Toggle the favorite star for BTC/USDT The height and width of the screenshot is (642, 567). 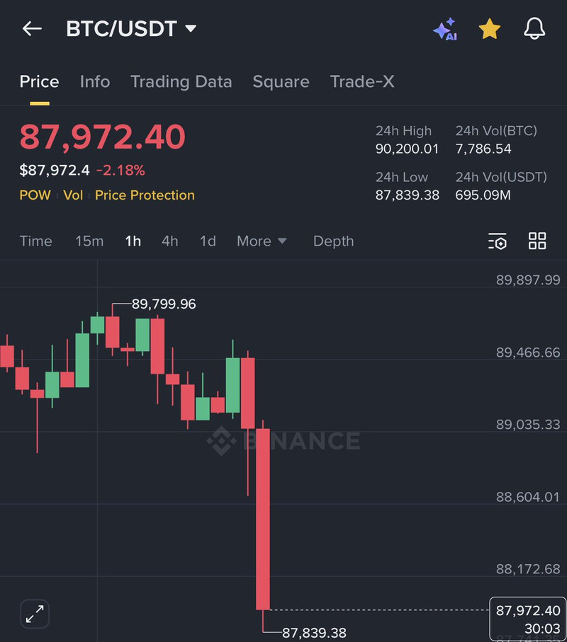pyautogui.click(x=489, y=29)
